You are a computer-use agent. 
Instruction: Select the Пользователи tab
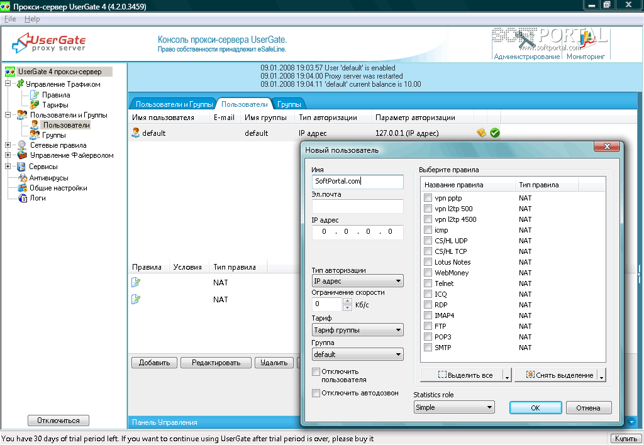(245, 104)
